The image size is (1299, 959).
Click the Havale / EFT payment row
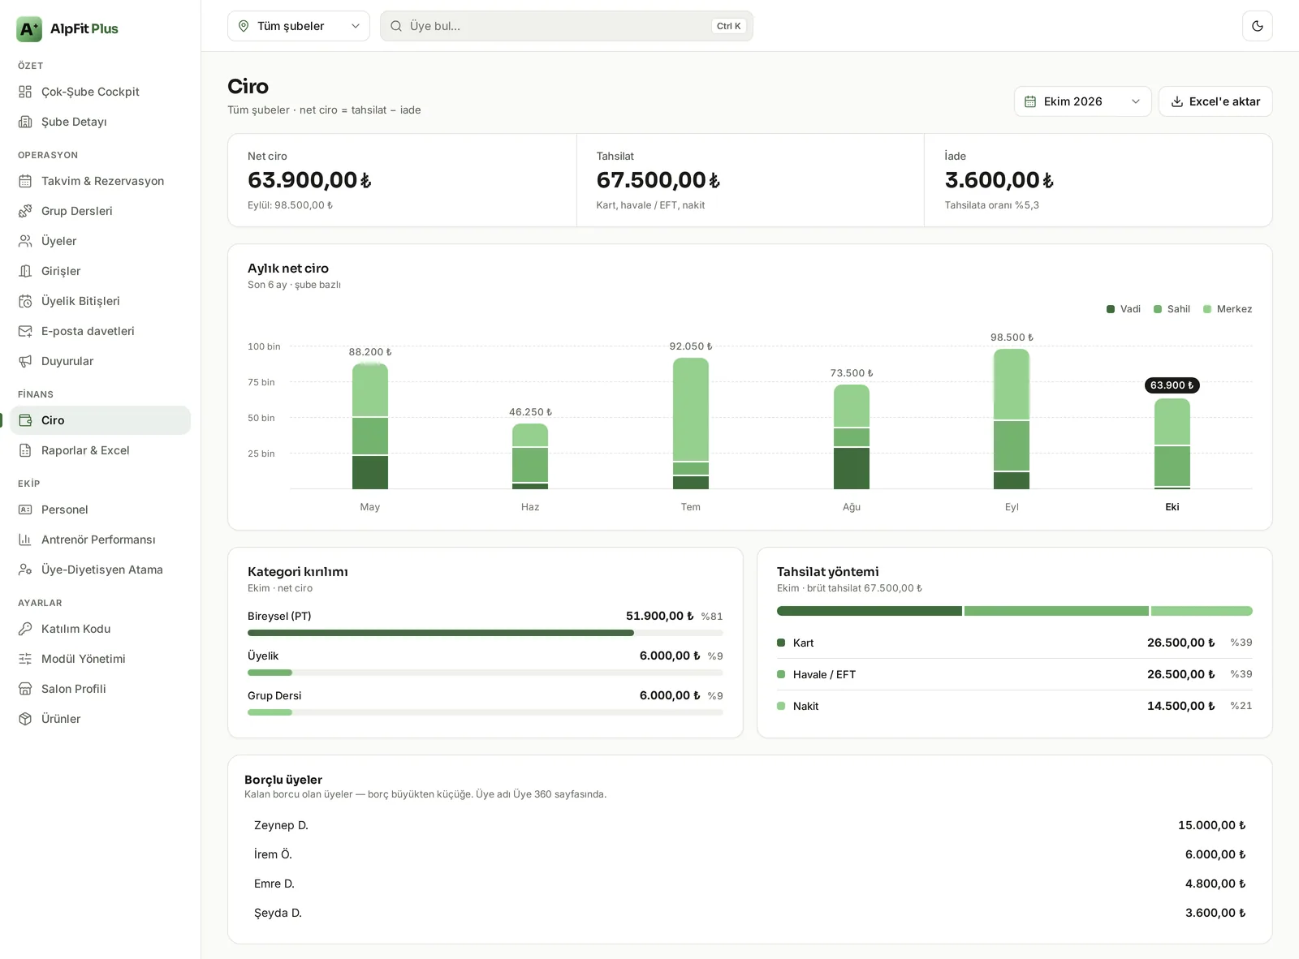[1015, 674]
